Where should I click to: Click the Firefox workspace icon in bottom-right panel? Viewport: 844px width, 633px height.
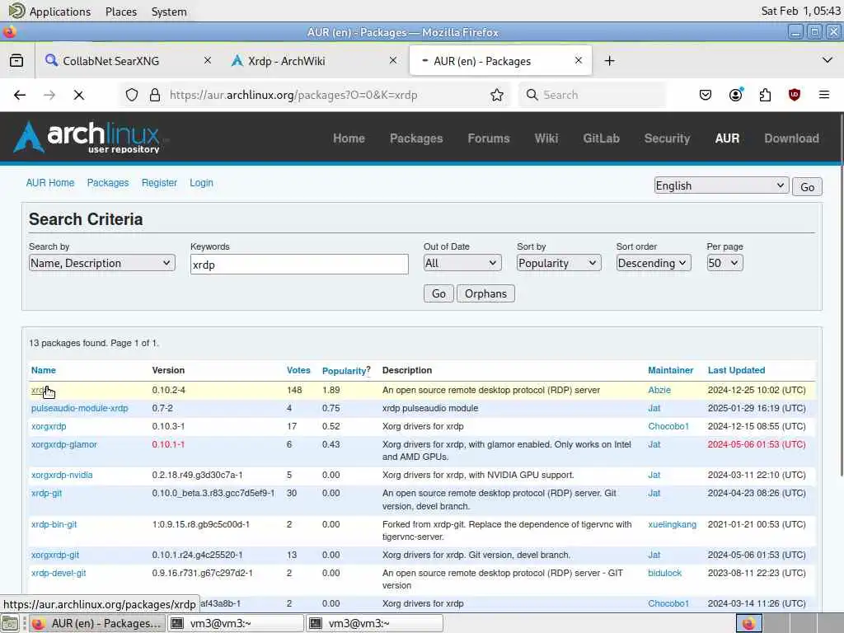[x=748, y=623]
